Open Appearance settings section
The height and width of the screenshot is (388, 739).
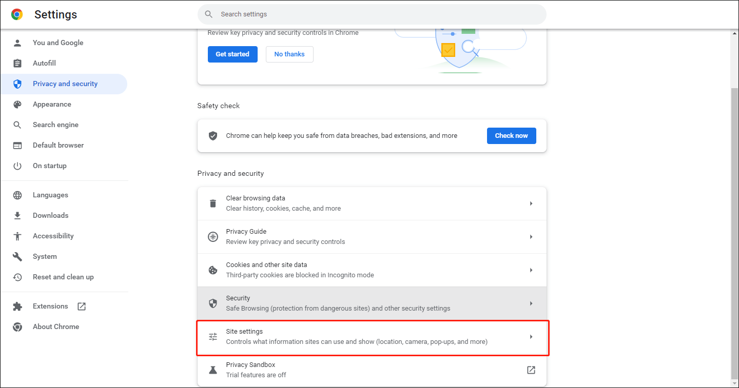(64, 104)
